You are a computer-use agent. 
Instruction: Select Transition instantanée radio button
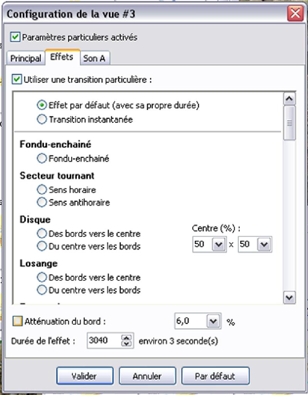coord(42,119)
